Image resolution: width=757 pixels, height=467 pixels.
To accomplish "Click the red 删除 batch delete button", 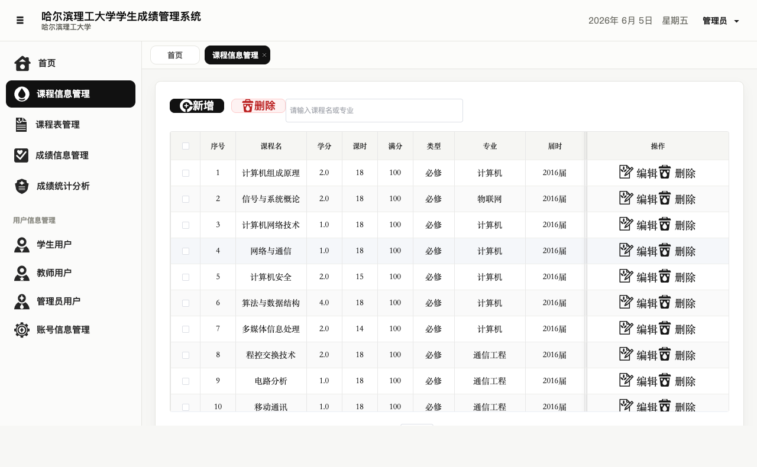I will 258,106.
